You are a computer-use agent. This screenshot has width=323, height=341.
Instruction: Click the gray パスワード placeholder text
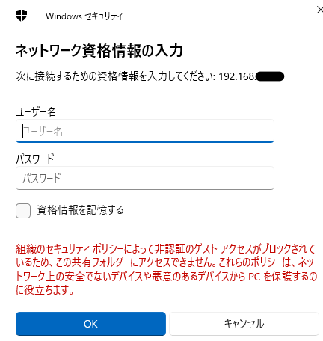(x=42, y=179)
